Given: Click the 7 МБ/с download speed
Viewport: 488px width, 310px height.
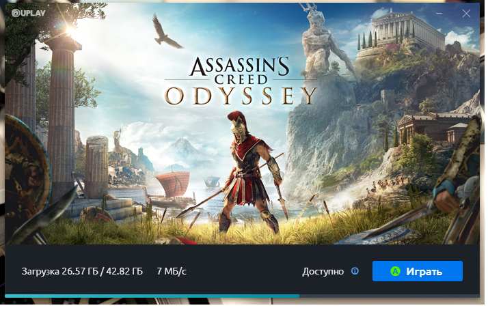Looking at the screenshot, I should [172, 272].
